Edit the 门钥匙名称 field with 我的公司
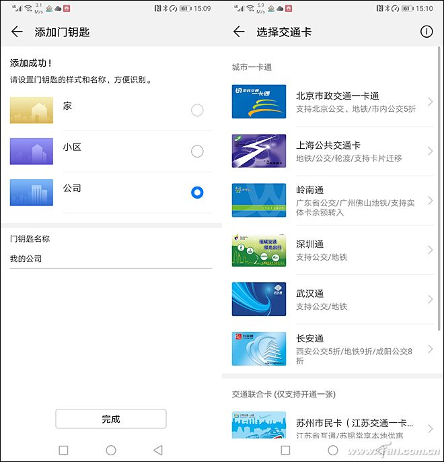The image size is (444, 462). coord(111,259)
